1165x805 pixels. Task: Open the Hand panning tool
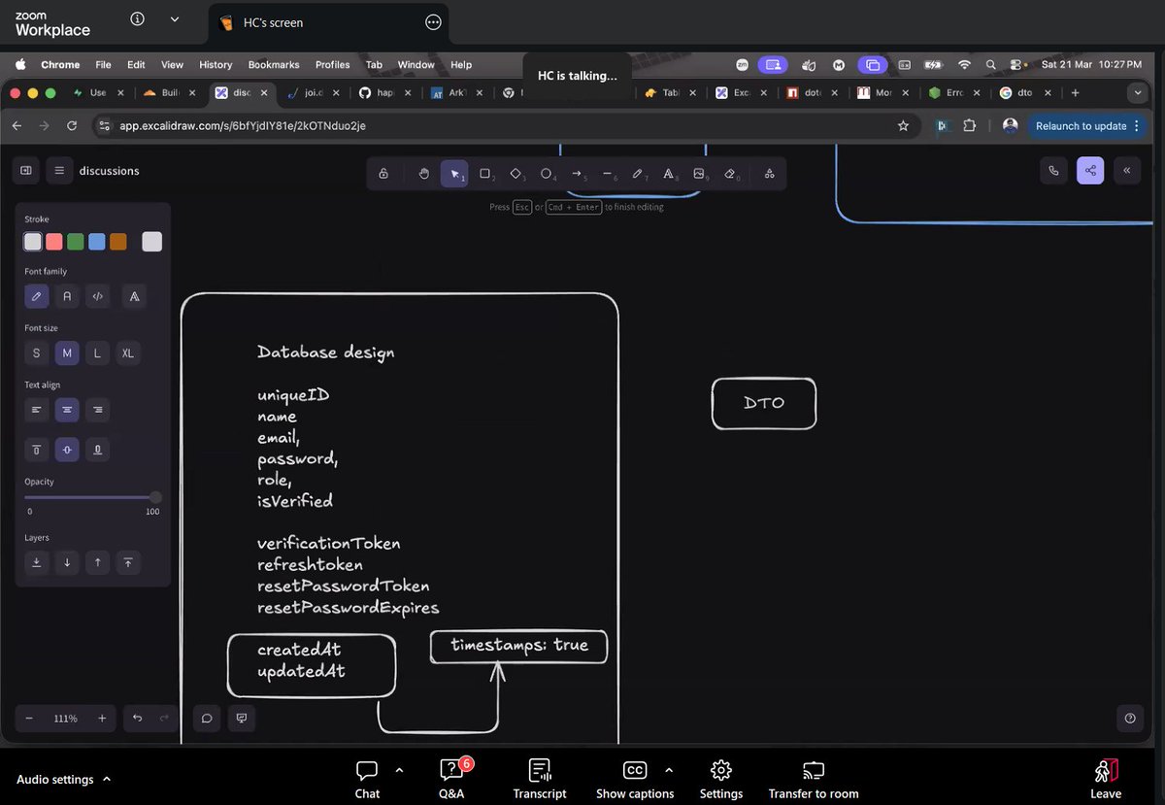(423, 173)
